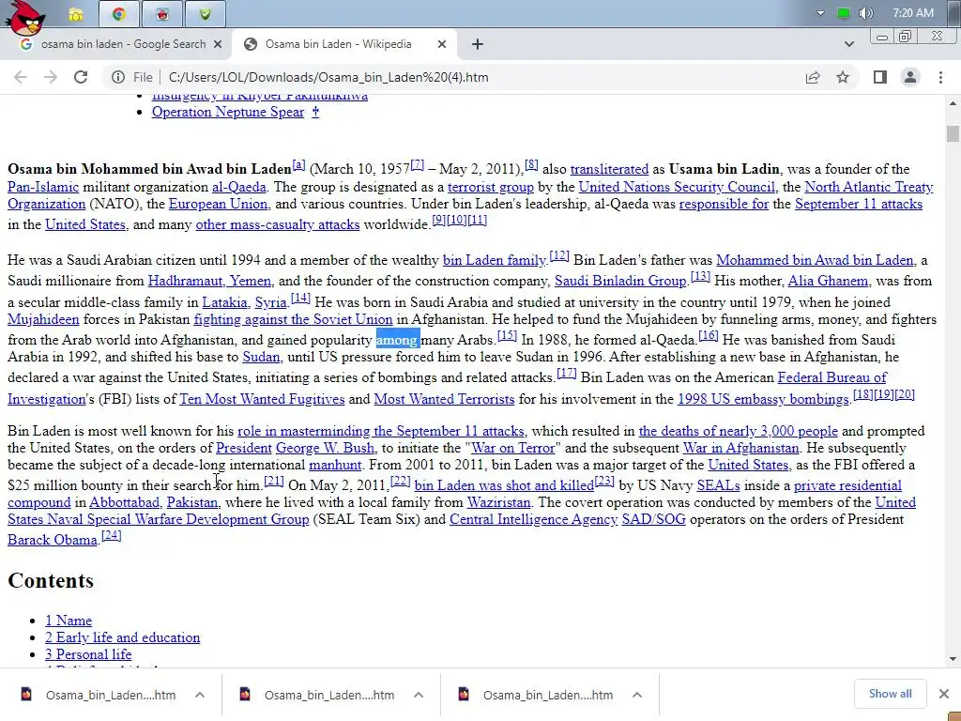The width and height of the screenshot is (961, 721).
Task: Open the Sudan link
Action: click(x=261, y=357)
